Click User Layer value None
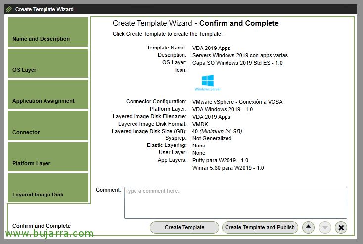The image size is (363, 244). [x=199, y=153]
